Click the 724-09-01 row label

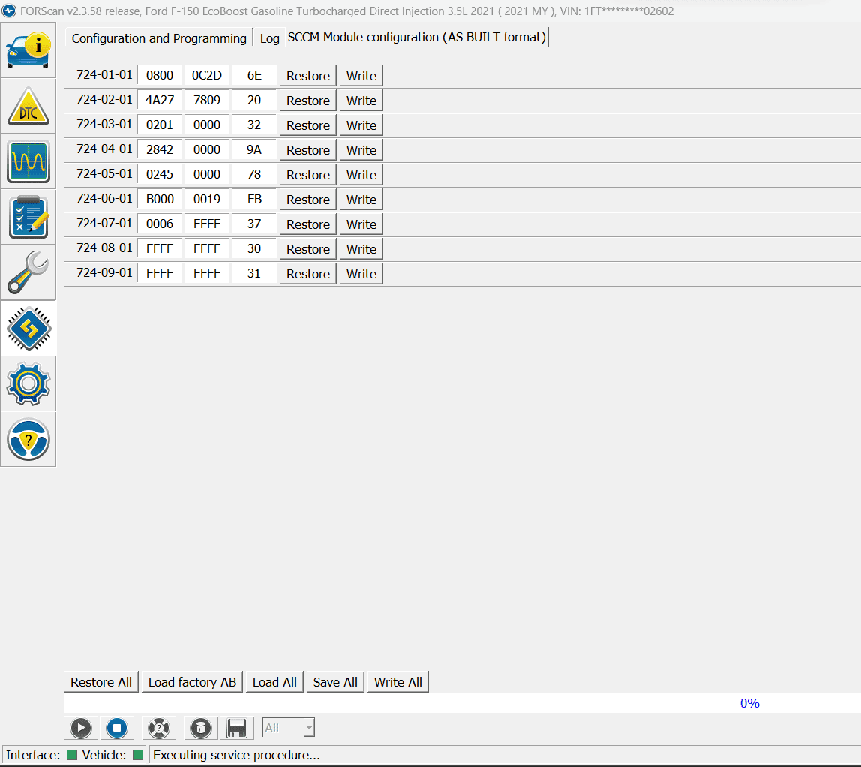tap(104, 272)
